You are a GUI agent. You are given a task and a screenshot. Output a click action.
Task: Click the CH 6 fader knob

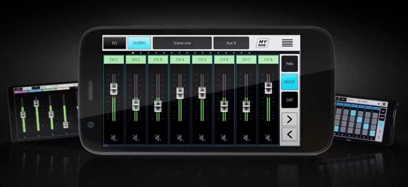point(224,106)
